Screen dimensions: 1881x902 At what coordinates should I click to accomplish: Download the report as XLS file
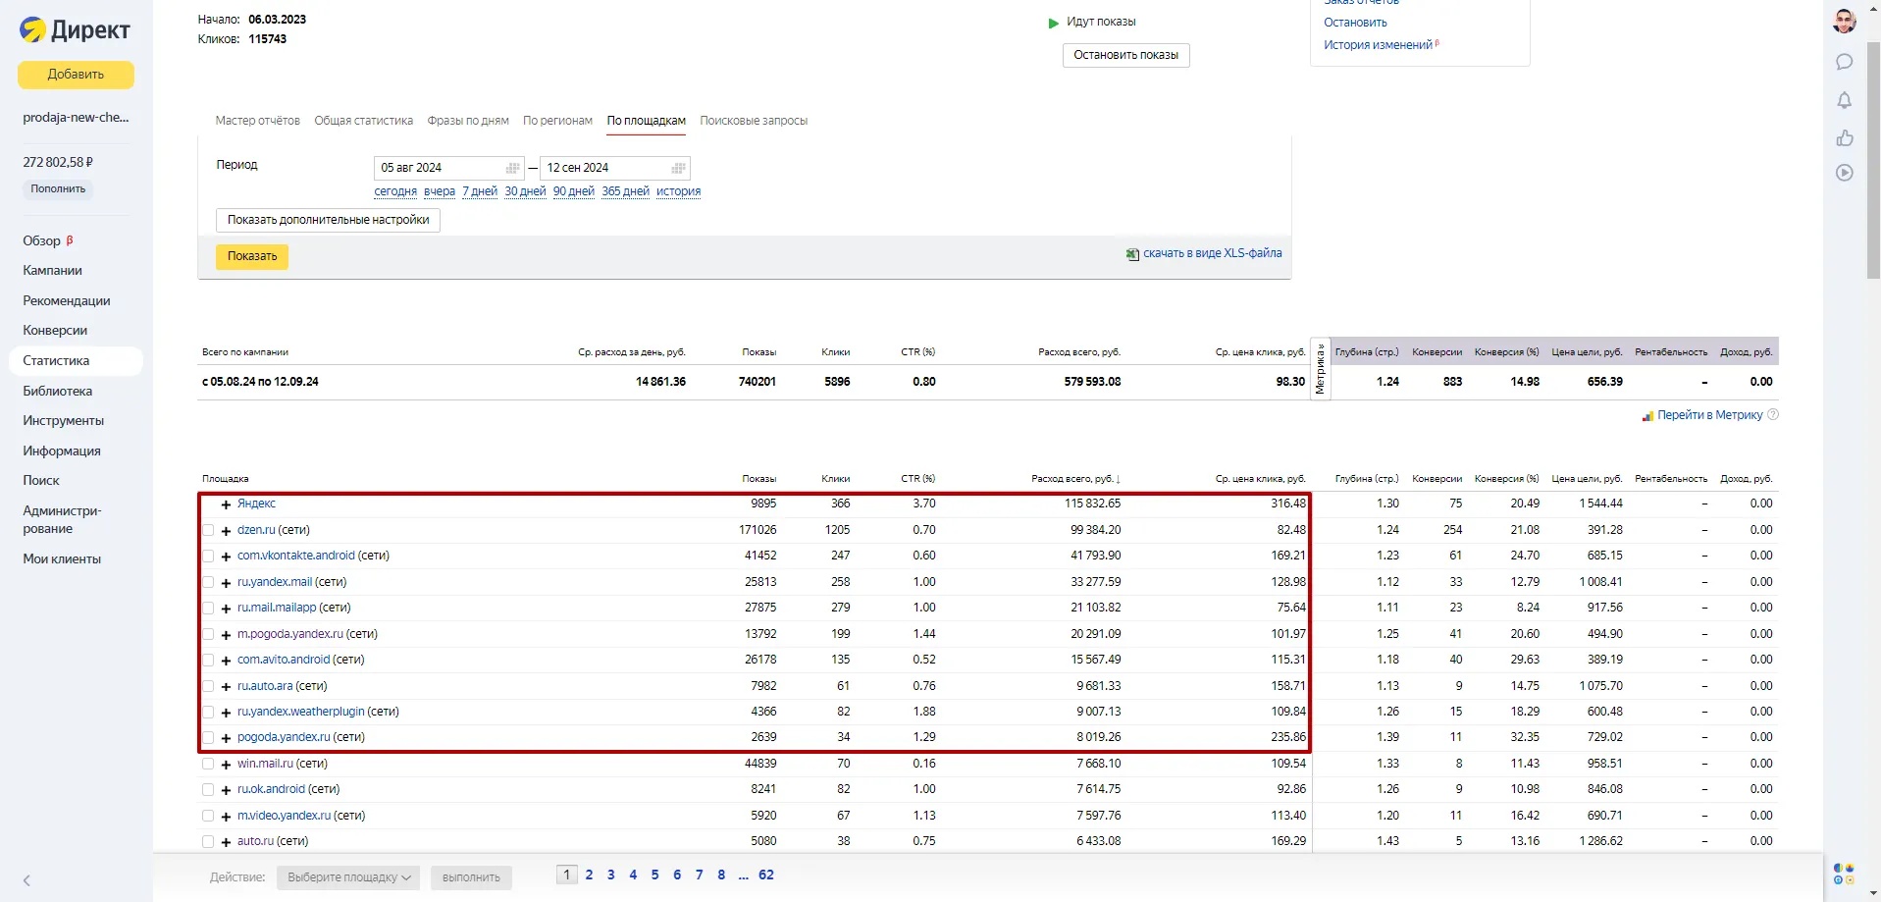point(1211,253)
